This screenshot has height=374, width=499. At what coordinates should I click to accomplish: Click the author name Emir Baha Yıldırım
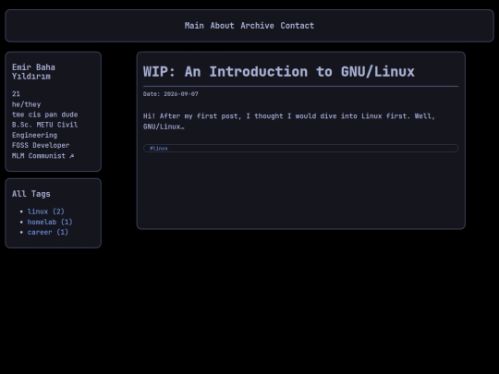coord(33,72)
